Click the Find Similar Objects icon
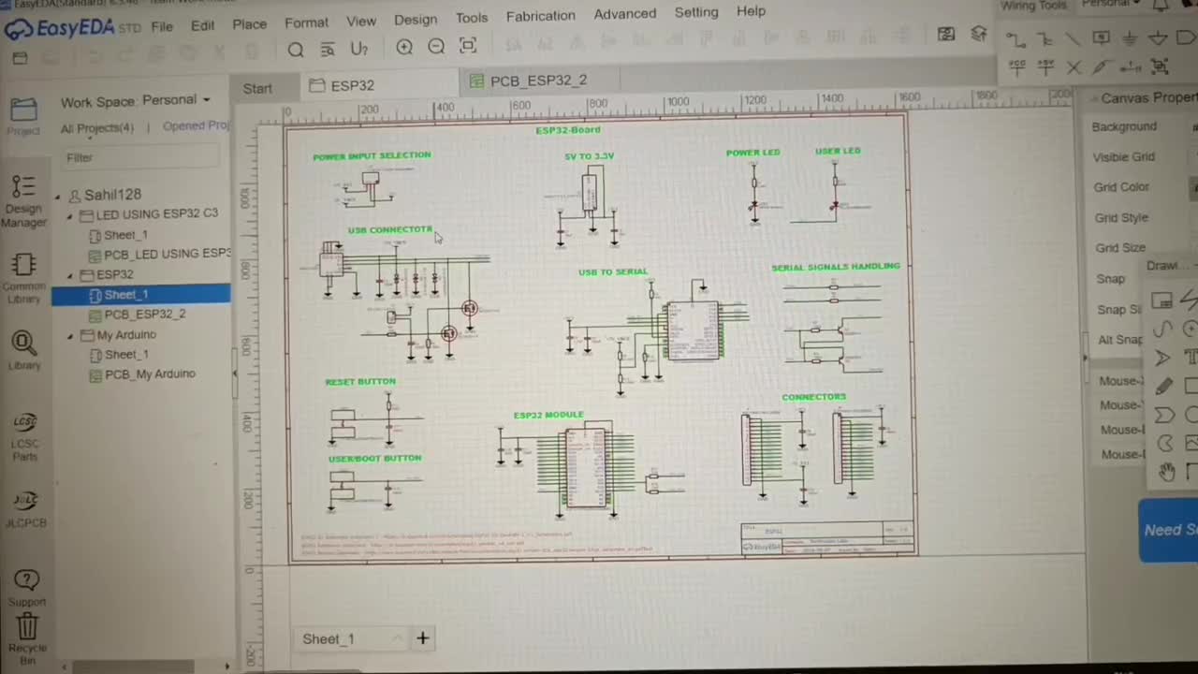The image size is (1198, 674). 327,50
